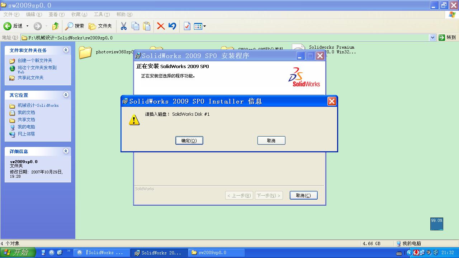This screenshot has height=258, width=459.
Task: Open 机械设计-SolidWorks in other places
Action: click(38, 105)
